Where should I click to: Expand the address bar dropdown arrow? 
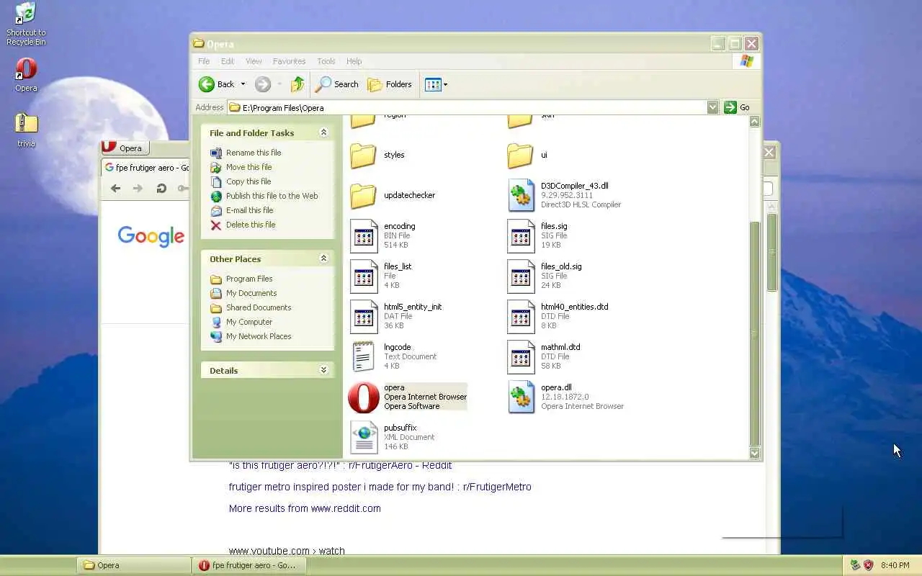712,107
